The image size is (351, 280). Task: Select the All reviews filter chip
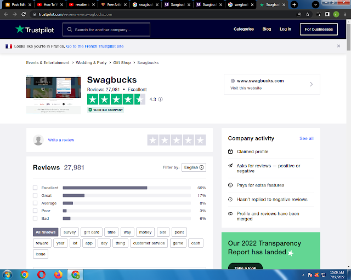[46, 232]
